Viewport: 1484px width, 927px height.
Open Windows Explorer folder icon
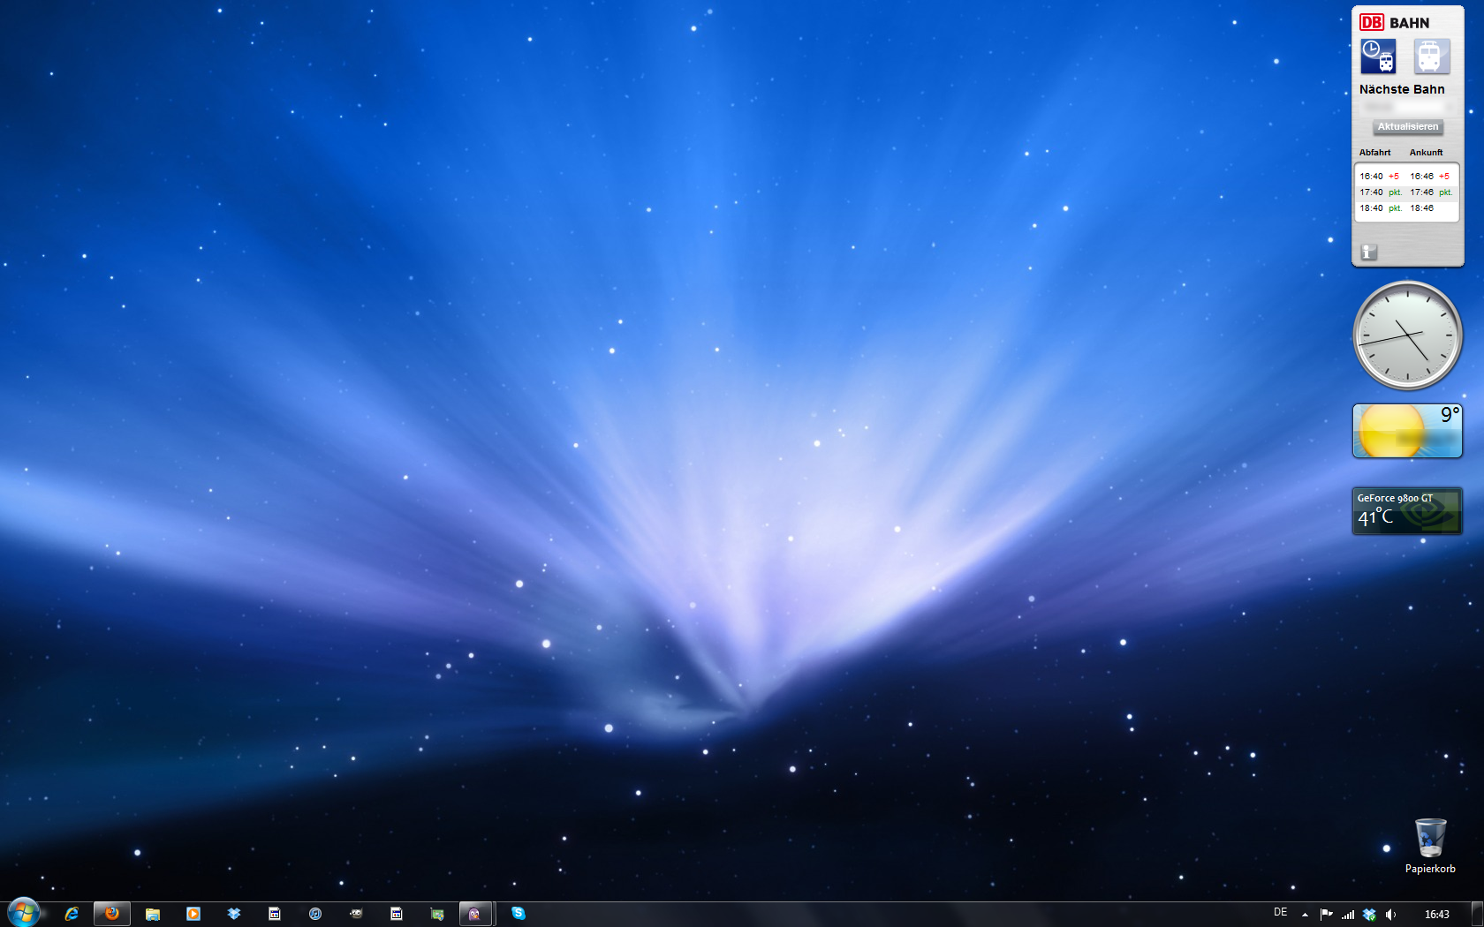pos(153,914)
